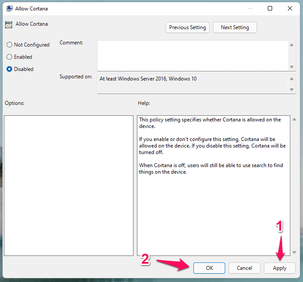The width and height of the screenshot is (303, 282).
Task: Click the empty Options panel
Action: point(69,186)
